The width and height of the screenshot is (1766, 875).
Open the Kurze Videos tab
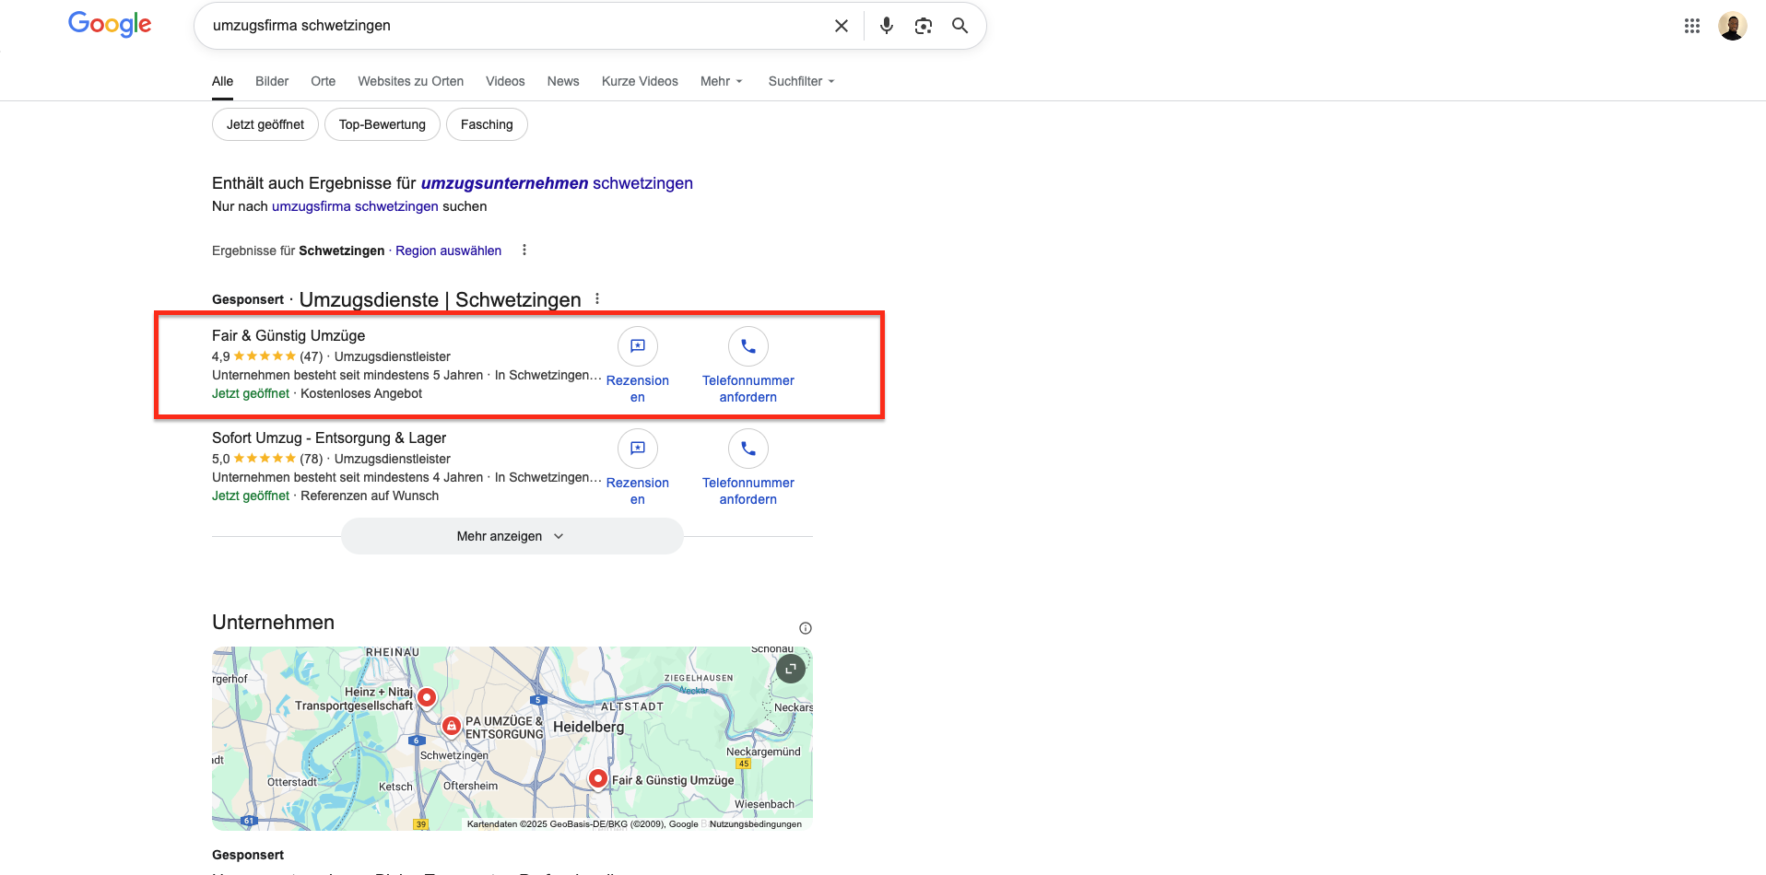[x=640, y=81]
